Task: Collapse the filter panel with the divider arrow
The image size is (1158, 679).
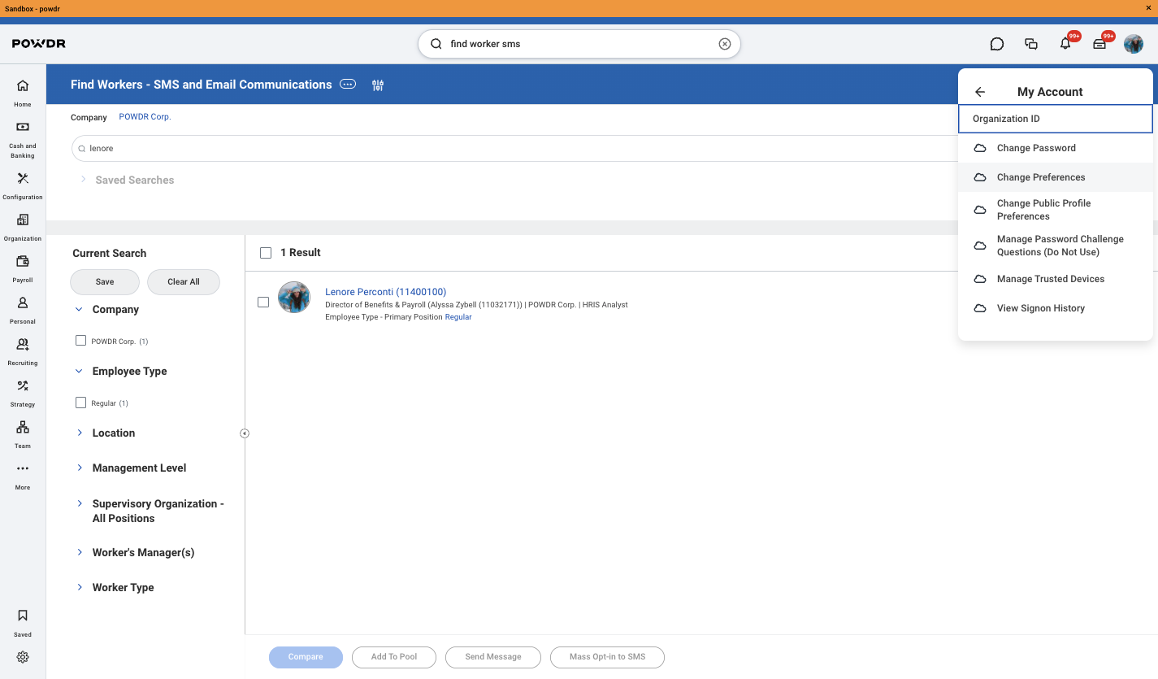Action: click(x=245, y=433)
